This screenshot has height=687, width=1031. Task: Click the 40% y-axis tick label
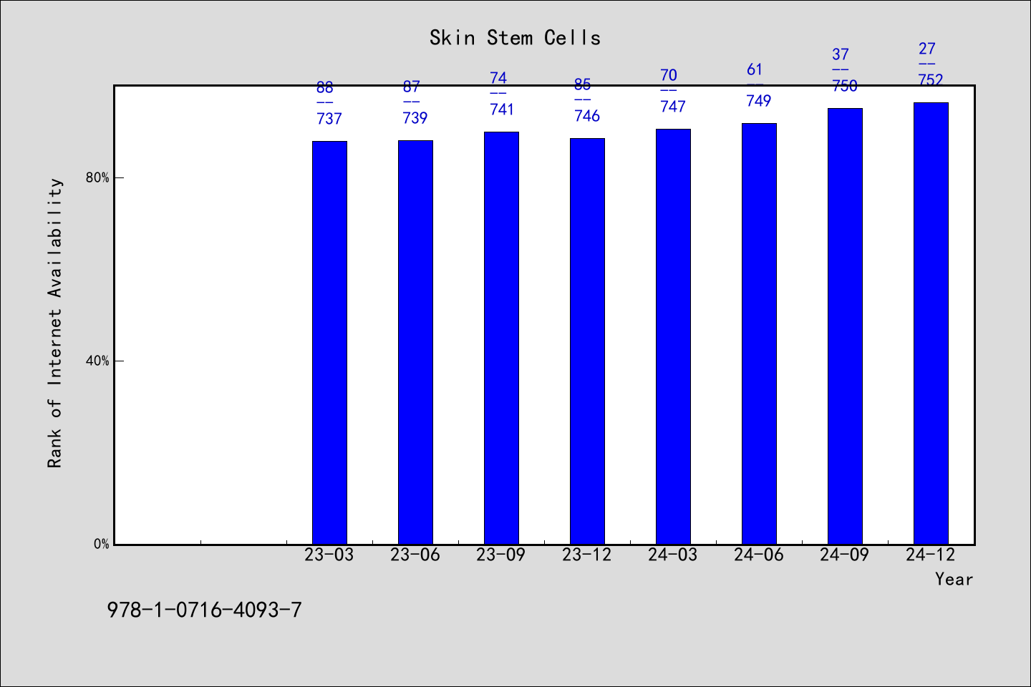point(97,361)
